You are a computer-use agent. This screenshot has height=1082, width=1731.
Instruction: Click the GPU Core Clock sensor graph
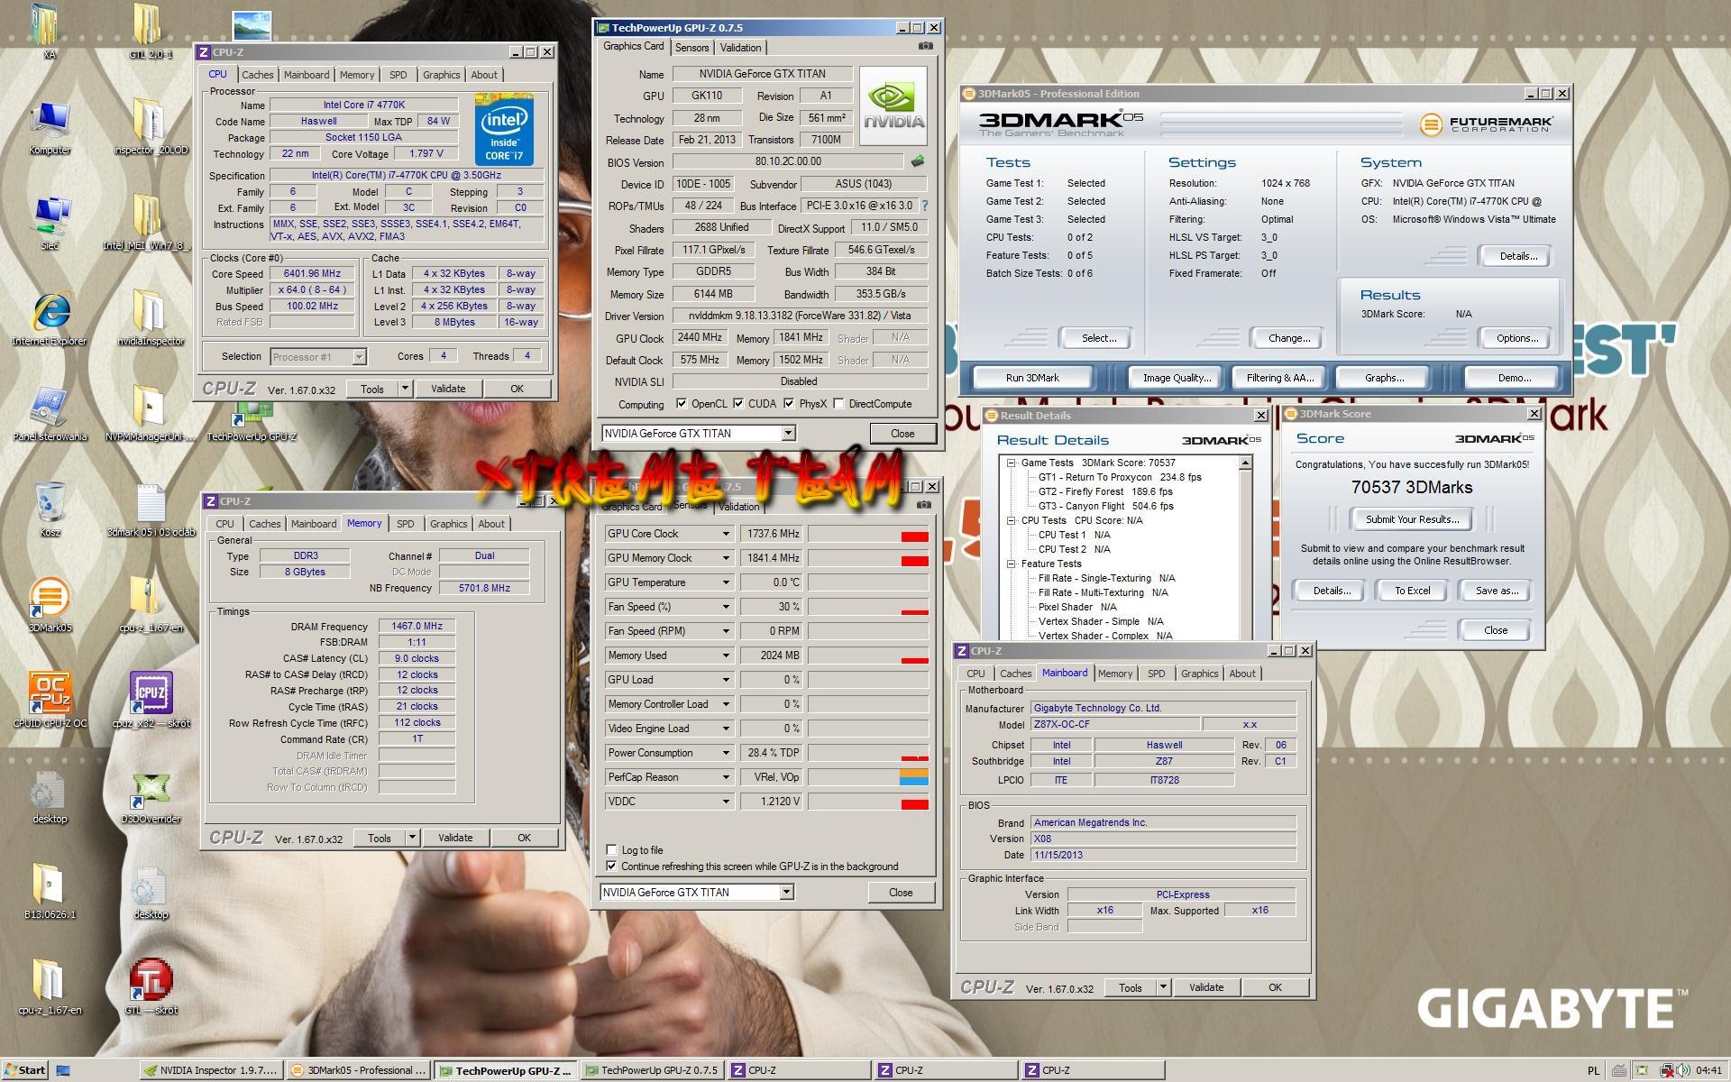click(867, 534)
